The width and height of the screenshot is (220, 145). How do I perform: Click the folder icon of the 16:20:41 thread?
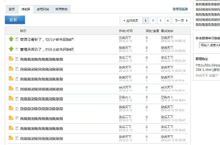(11, 78)
